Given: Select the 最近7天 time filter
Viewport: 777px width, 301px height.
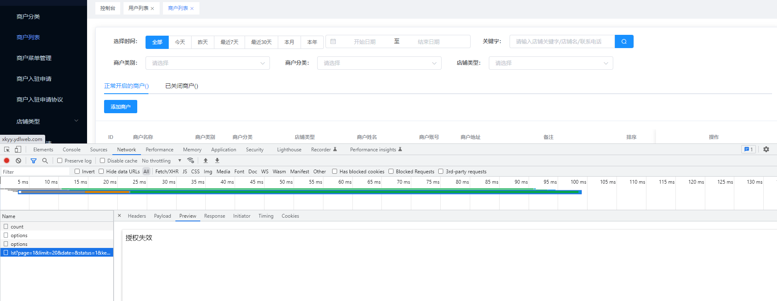Looking at the screenshot, I should [x=229, y=42].
